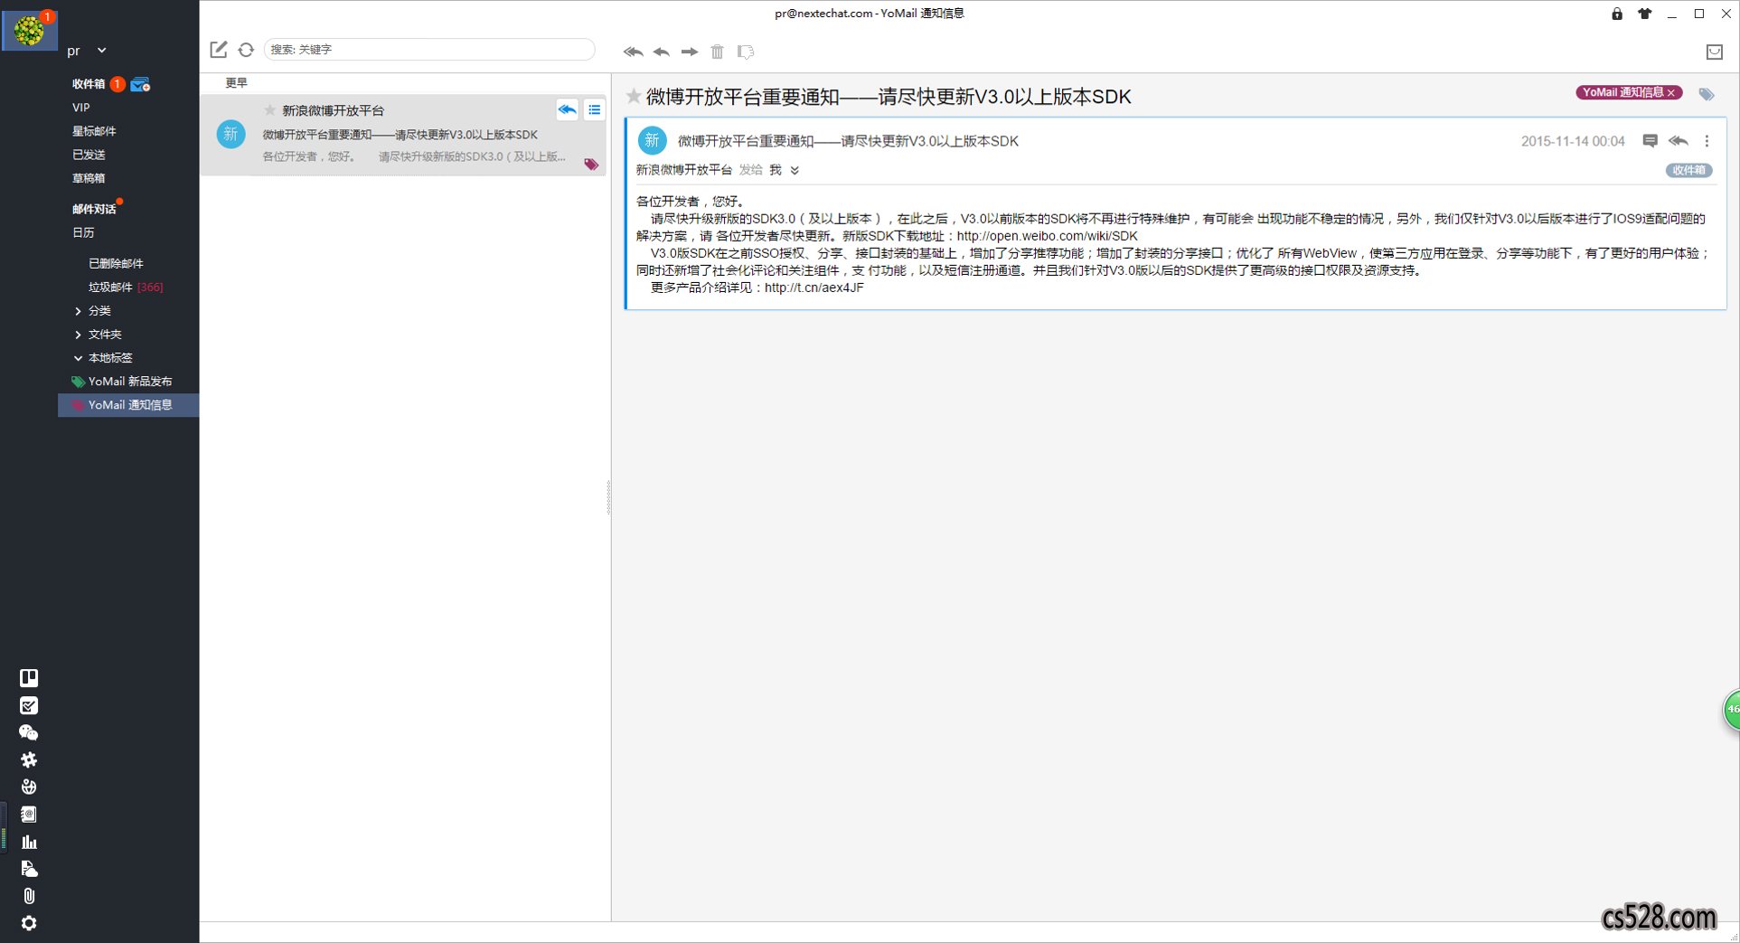Remove the YoMail 通知信息 tag via its X
The image size is (1740, 943).
(1672, 92)
